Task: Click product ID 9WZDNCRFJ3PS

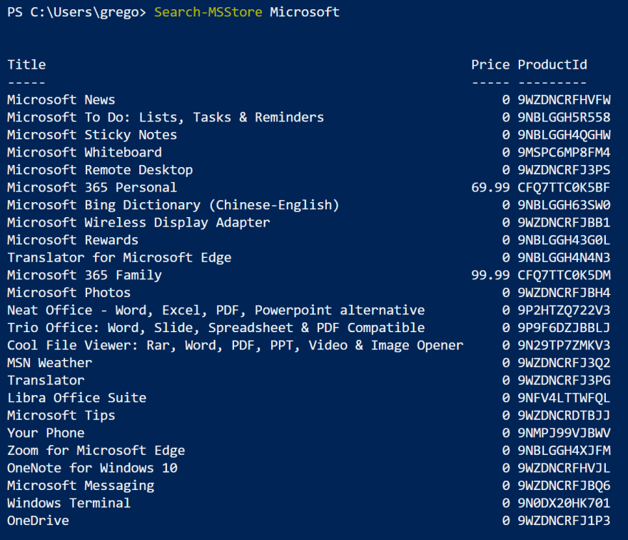Action: [564, 170]
